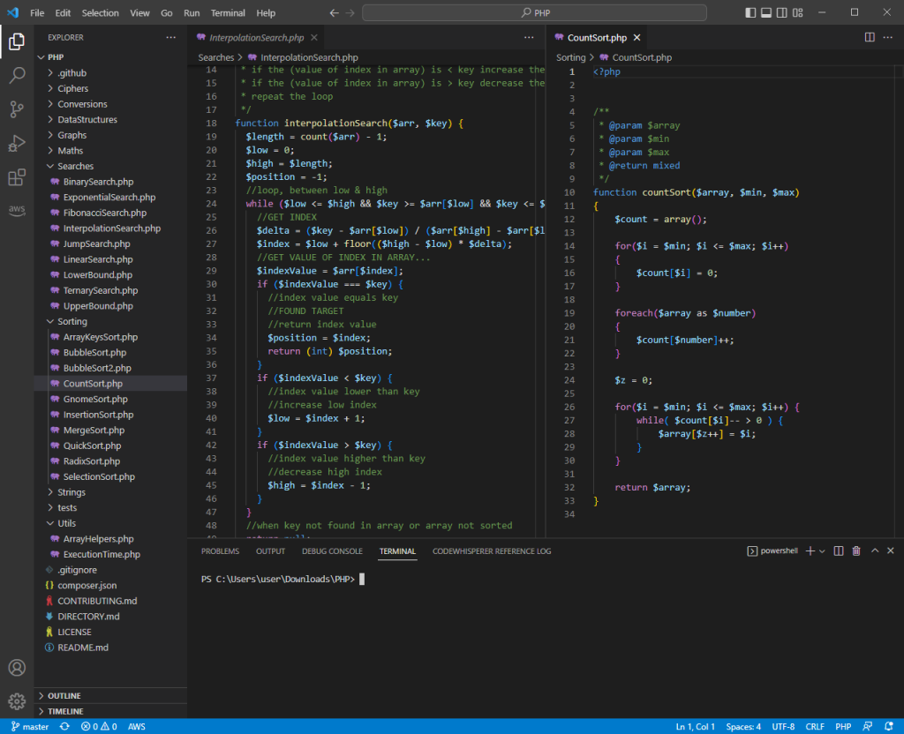Viewport: 904px width, 734px height.
Task: Open notifications bell in status bar
Action: (x=888, y=727)
